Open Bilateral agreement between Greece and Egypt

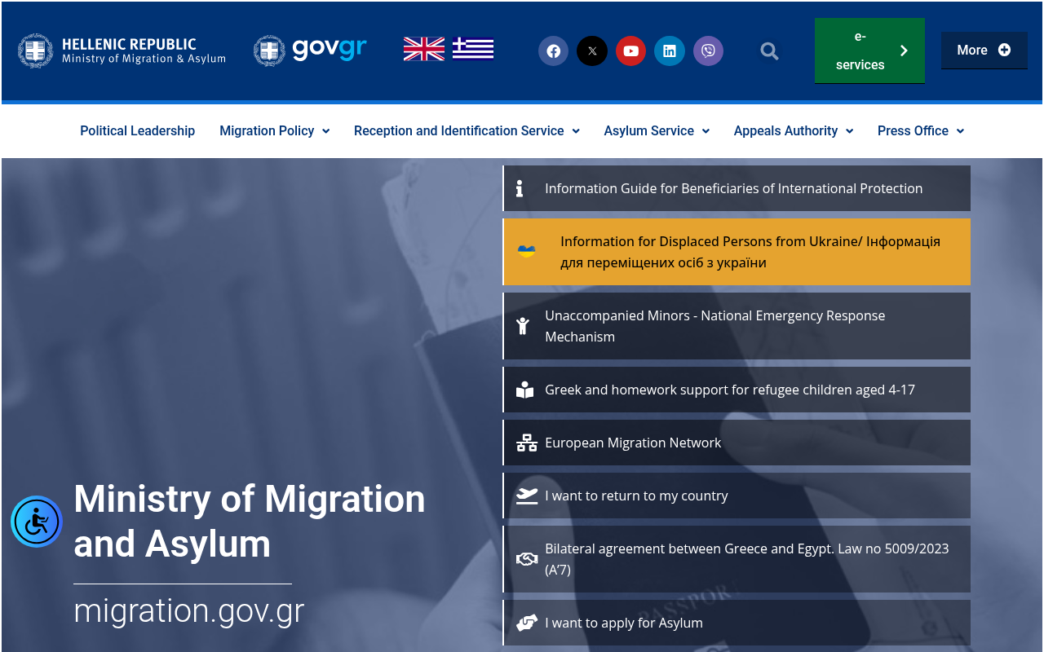pyautogui.click(x=737, y=559)
